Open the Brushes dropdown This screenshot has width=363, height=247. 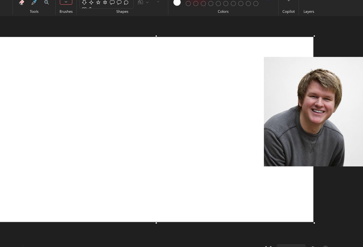(x=66, y=2)
